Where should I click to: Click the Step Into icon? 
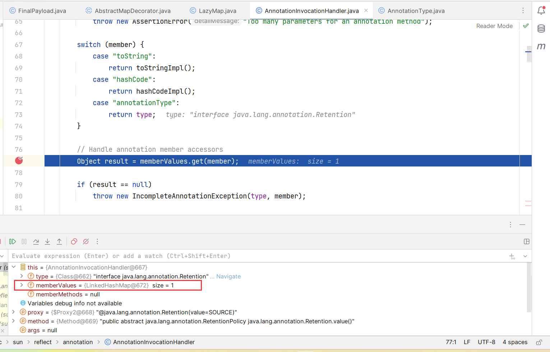pyautogui.click(x=47, y=241)
